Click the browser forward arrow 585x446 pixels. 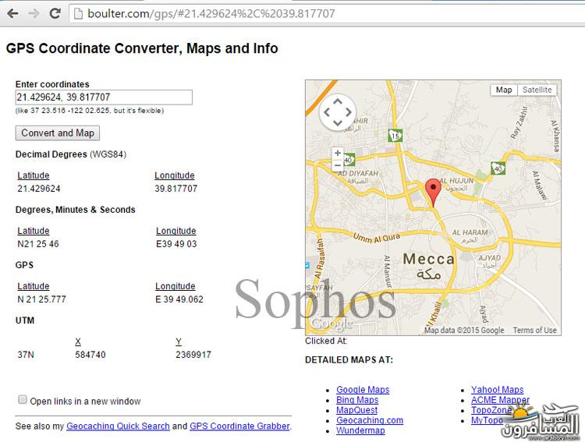(x=34, y=14)
